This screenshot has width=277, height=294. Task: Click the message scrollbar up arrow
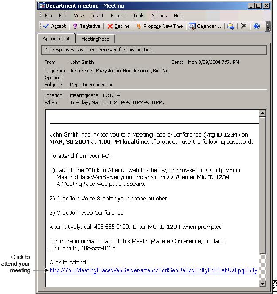[262, 113]
